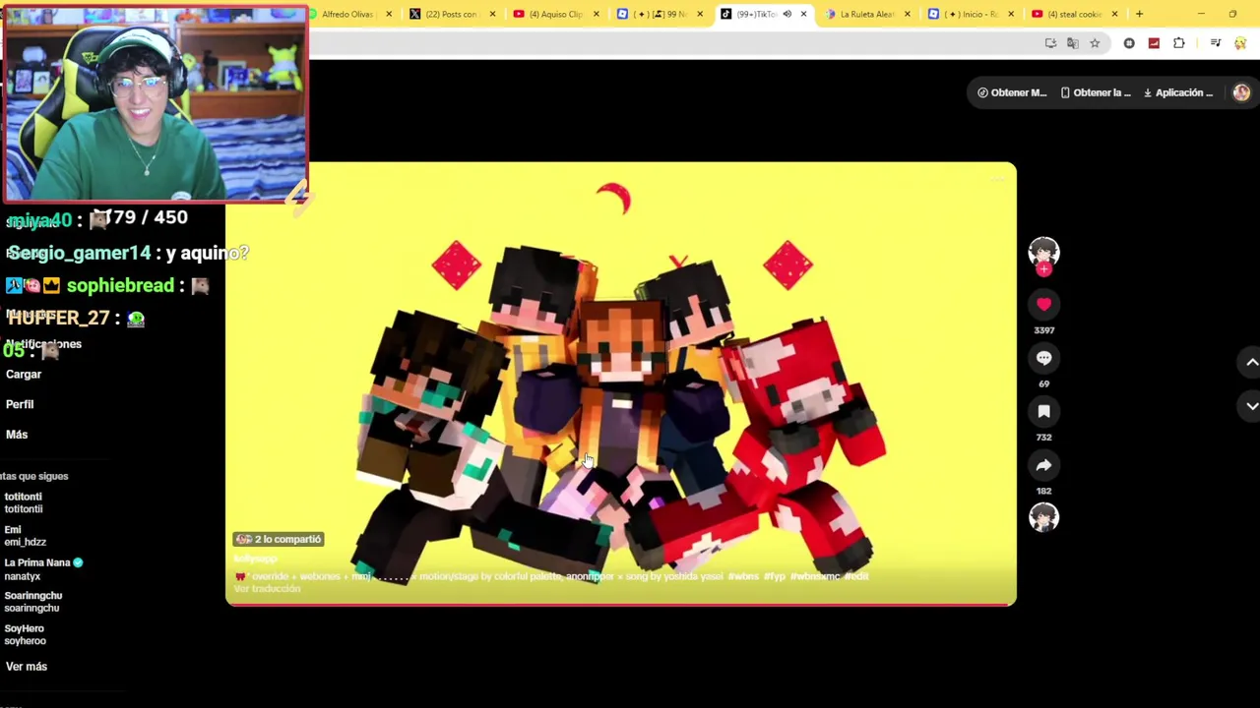Open Cargar in the sidebar
Viewport: 1260px width, 708px height.
click(x=24, y=374)
